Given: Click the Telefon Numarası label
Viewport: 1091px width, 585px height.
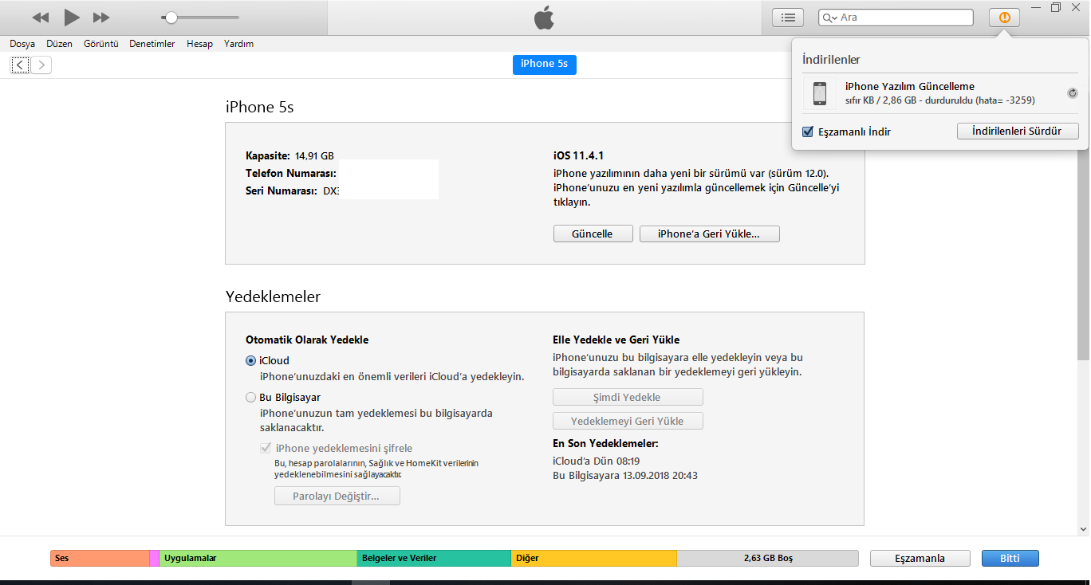Looking at the screenshot, I should (x=291, y=173).
